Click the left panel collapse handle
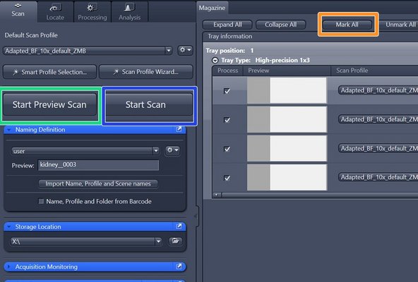418x282 pixels. click(196, 216)
